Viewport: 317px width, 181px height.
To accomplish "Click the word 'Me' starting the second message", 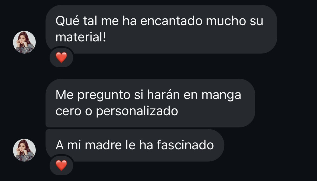I will click(64, 95).
